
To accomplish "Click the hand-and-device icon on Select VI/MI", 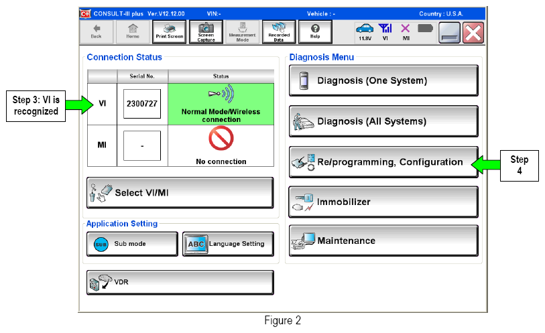I will pos(101,193).
